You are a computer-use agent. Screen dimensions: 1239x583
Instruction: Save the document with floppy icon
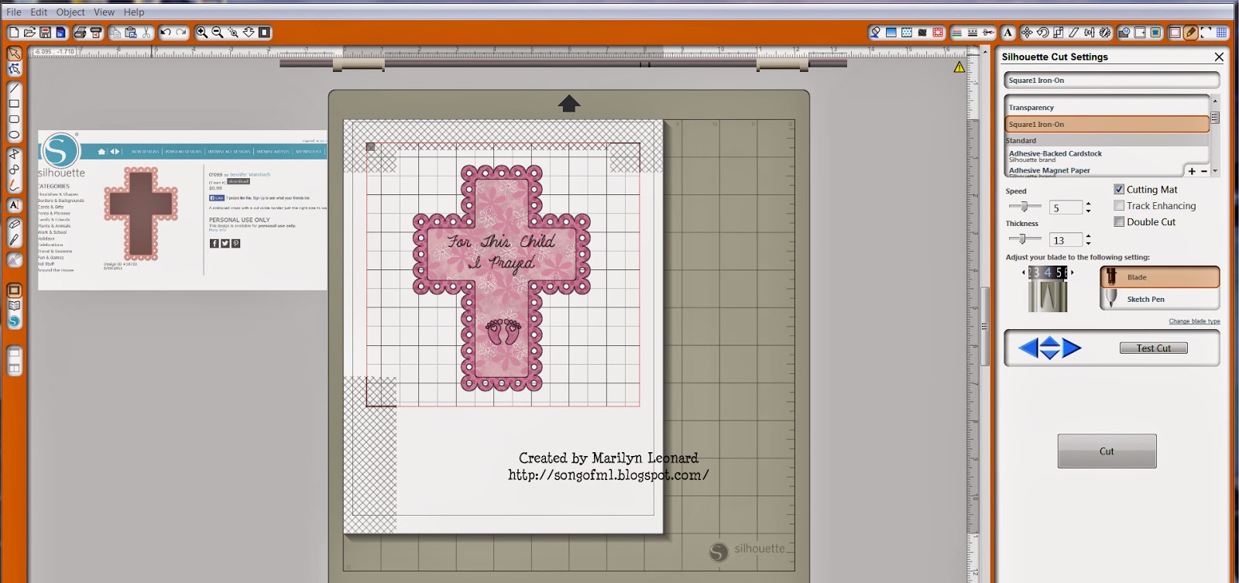[45, 33]
